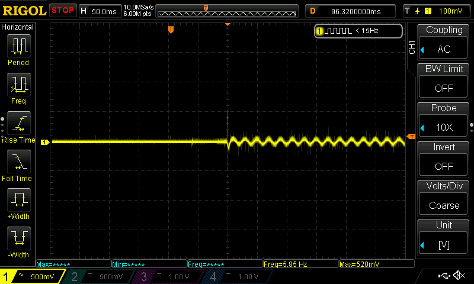Choose the Fall Time measurement icon
This screenshot has height=284, width=474.
(18, 162)
